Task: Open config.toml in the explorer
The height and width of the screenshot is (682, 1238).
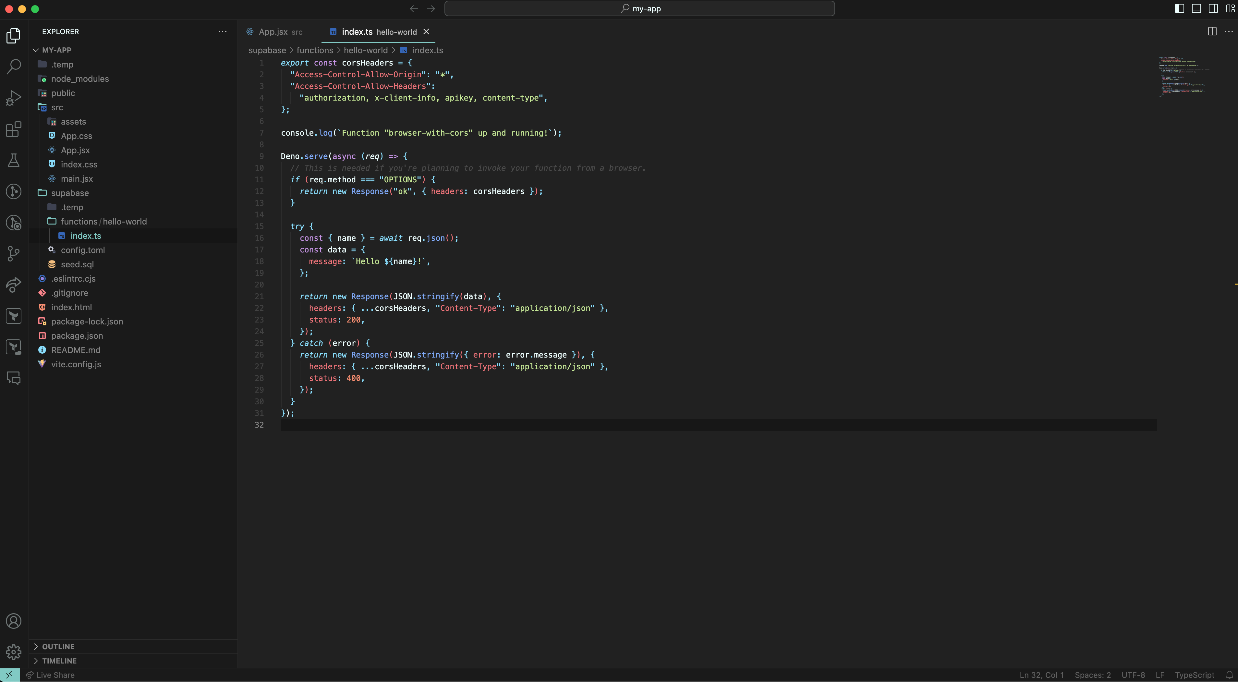Action: click(x=134, y=250)
